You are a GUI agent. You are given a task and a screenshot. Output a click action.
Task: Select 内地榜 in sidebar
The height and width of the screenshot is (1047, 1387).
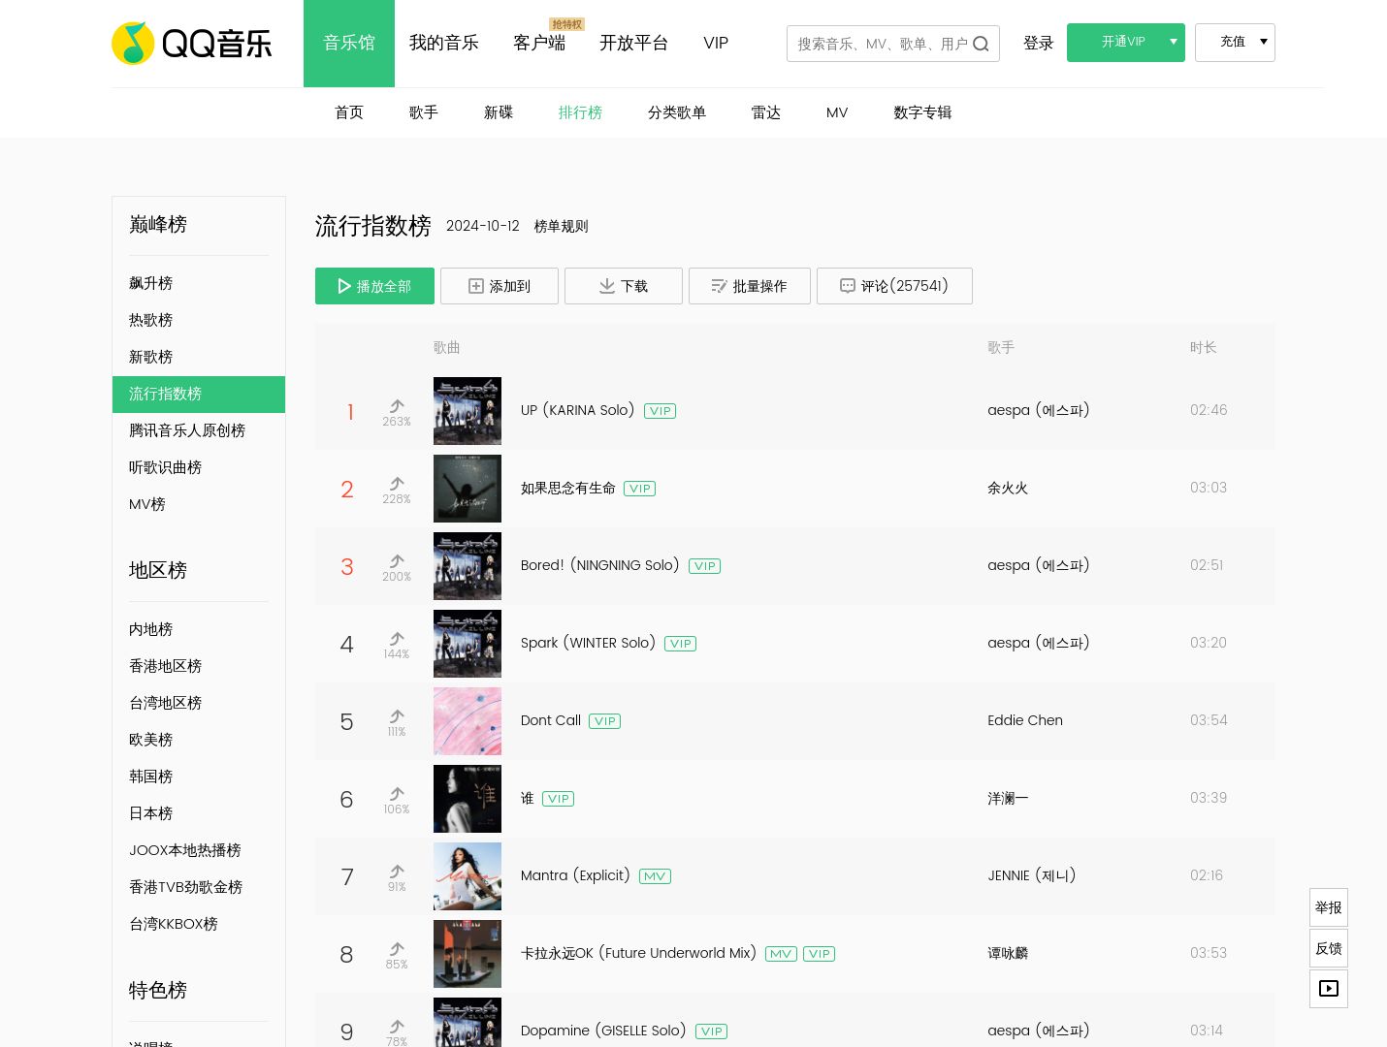point(150,629)
